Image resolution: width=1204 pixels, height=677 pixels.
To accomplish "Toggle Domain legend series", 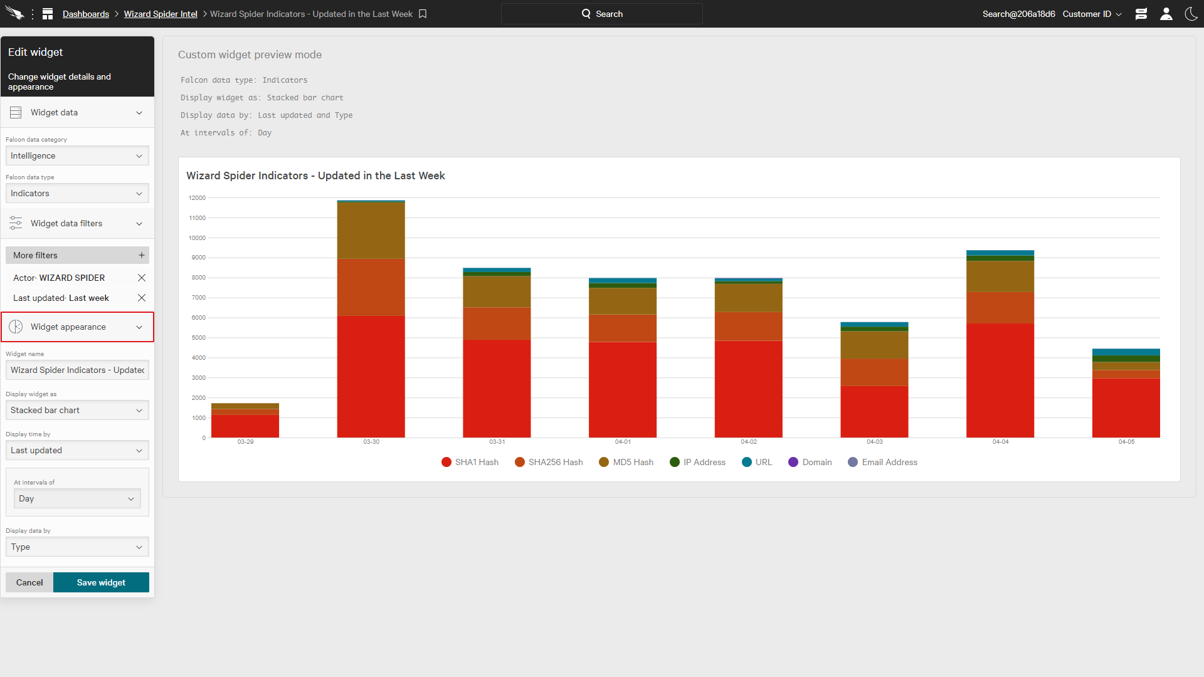I will coord(810,462).
